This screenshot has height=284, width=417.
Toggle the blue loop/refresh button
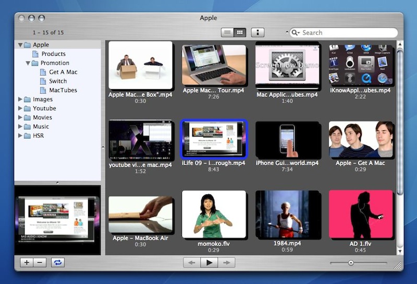click(x=57, y=263)
